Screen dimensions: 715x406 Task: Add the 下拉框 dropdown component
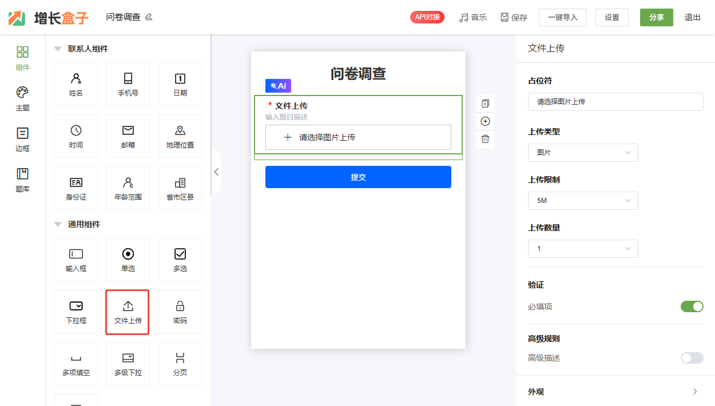pyautogui.click(x=76, y=312)
